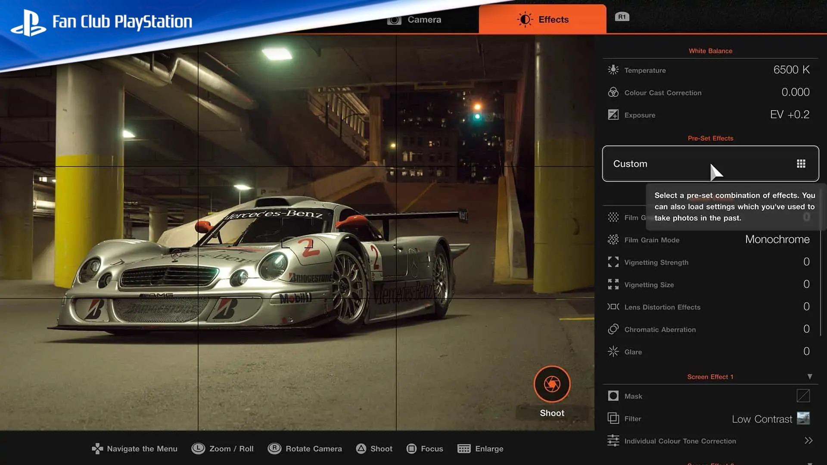Click the grid icon in Custom preset box
Screen dimensions: 827x465
(x=801, y=164)
